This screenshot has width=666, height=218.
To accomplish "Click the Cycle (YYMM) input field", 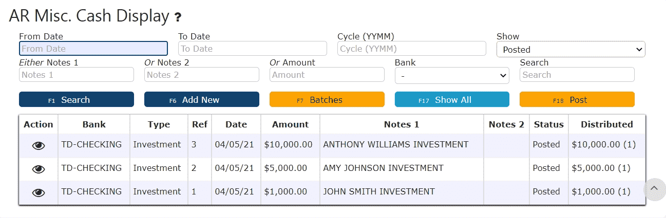I will tap(411, 49).
